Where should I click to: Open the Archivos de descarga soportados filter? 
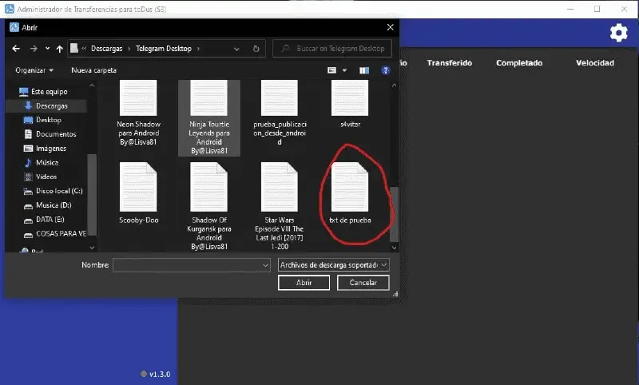[x=333, y=265]
